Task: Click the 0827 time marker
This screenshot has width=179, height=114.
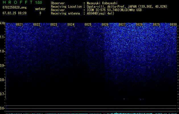Action: tap(122, 25)
